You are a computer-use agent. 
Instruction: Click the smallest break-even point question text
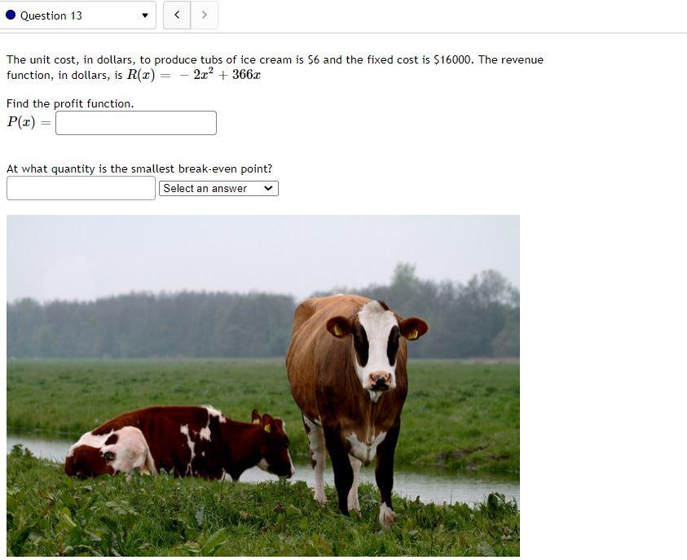[x=139, y=168]
